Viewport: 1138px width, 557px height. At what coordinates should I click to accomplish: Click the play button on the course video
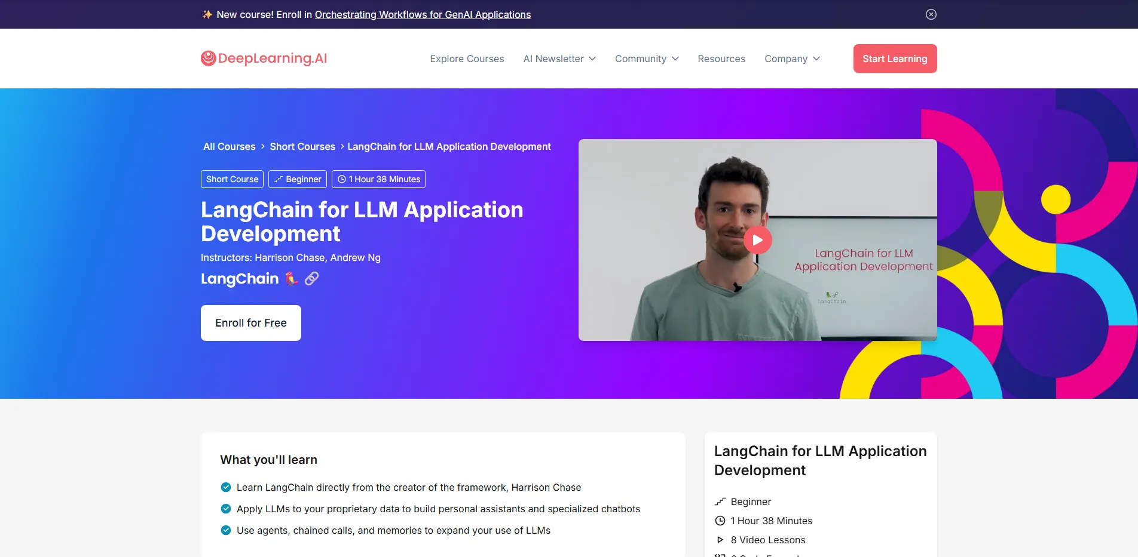coord(758,239)
